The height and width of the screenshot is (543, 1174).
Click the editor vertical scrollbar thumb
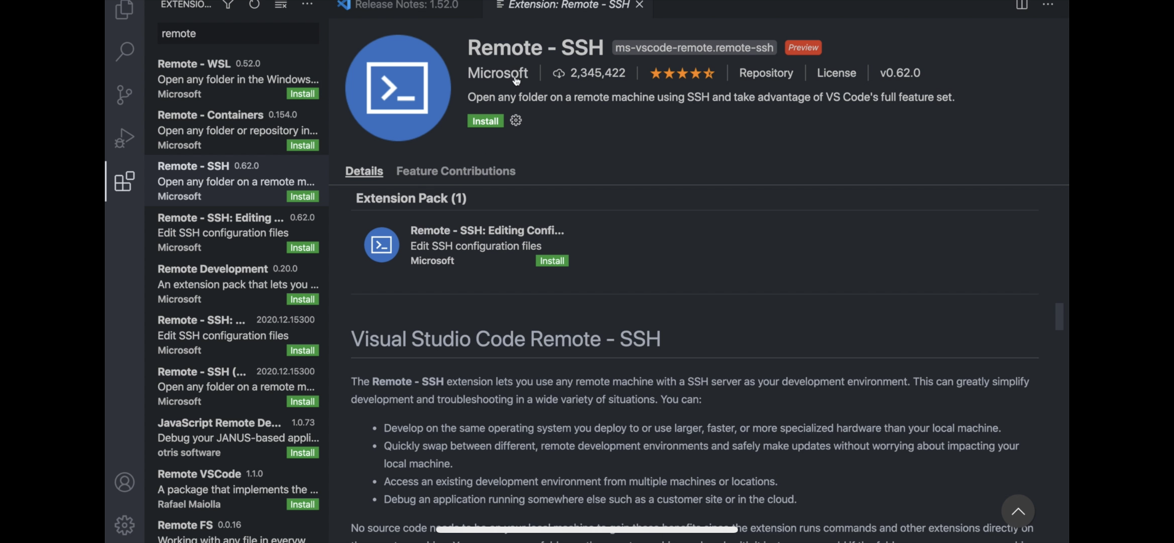click(x=1059, y=316)
